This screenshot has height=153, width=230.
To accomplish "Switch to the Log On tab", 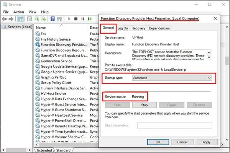I will pyautogui.click(x=123, y=28).
